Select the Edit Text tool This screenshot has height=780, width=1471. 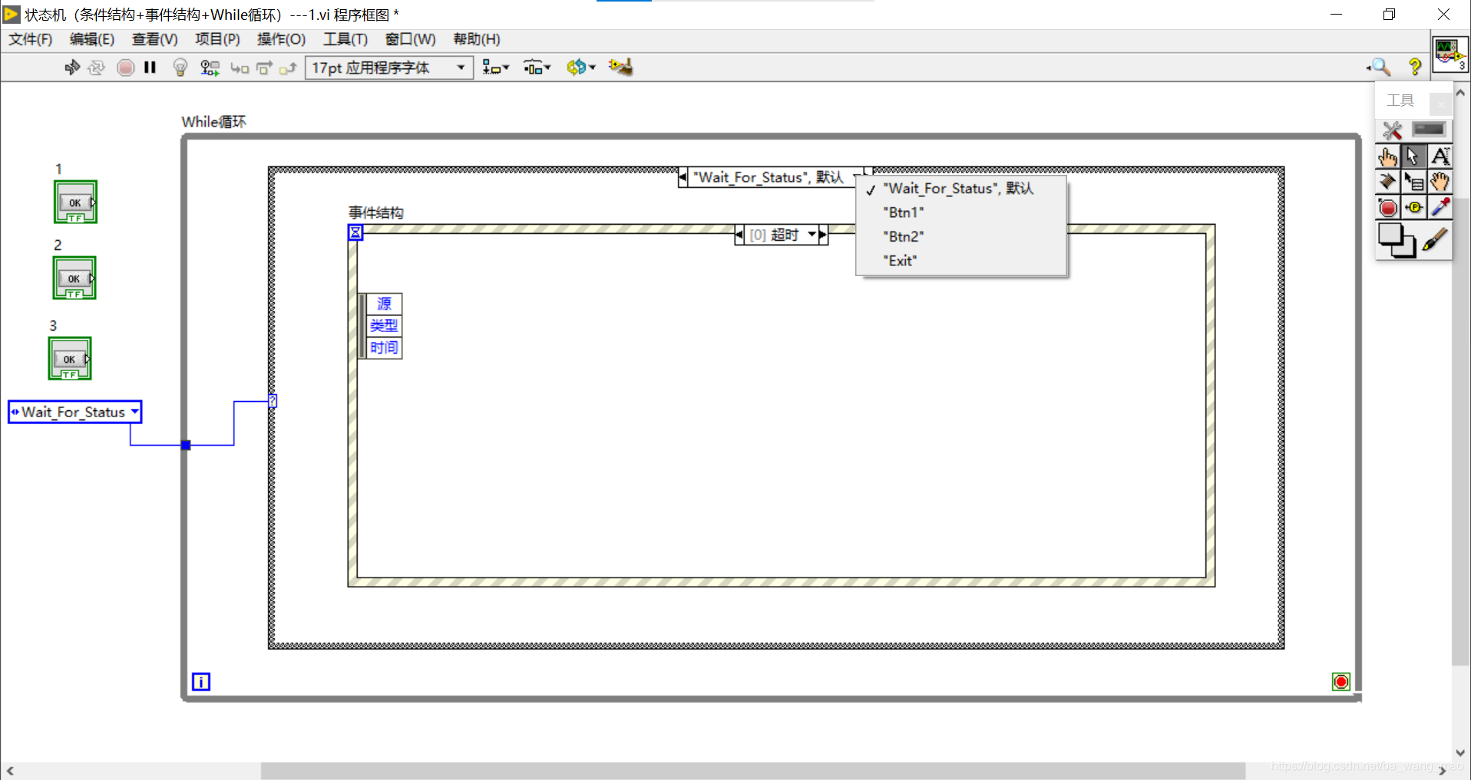1440,156
